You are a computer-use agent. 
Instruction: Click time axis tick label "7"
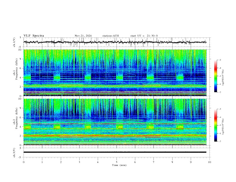[154, 162]
